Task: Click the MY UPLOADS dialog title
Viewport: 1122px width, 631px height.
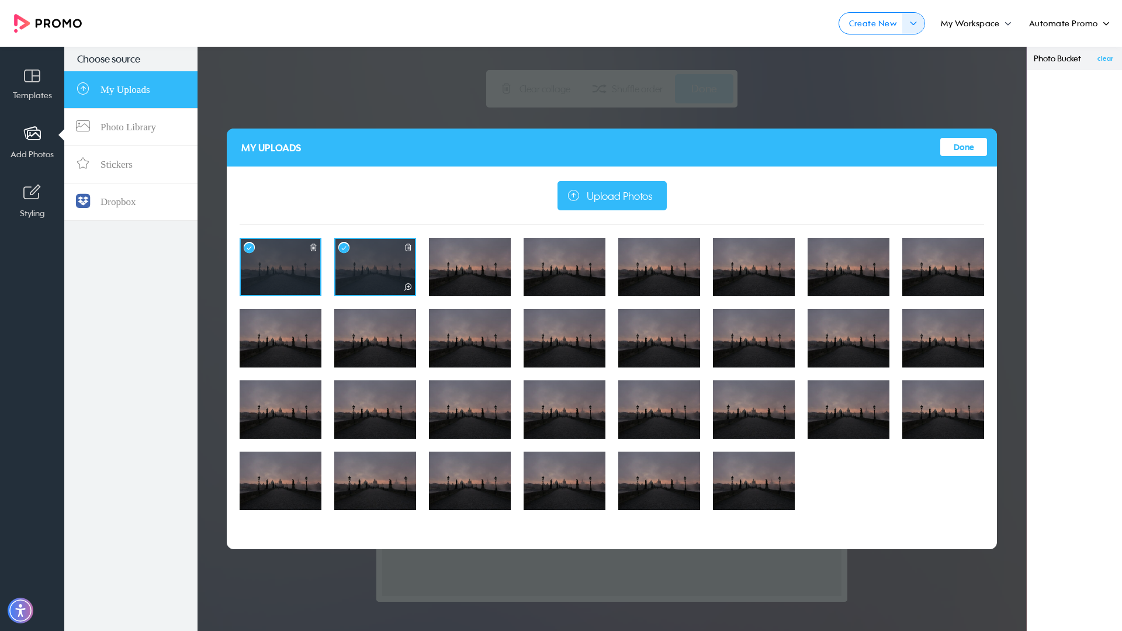Action: coord(271,148)
